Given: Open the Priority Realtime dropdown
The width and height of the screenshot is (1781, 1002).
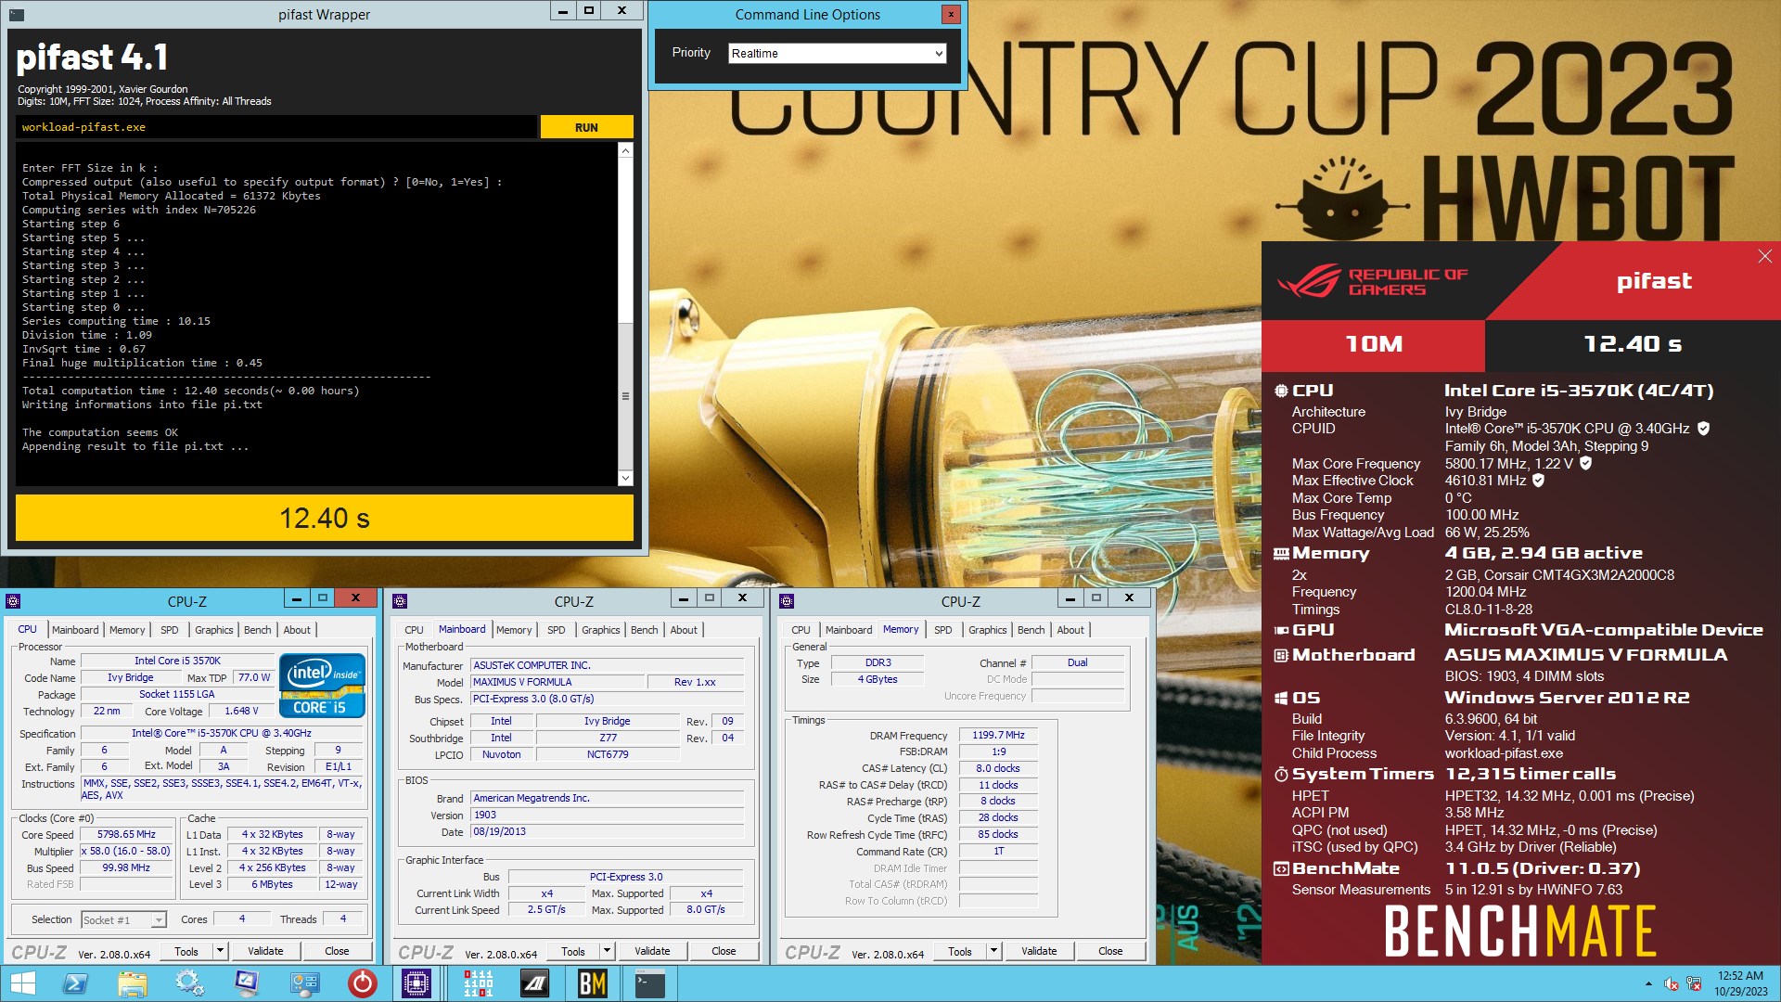Looking at the screenshot, I should coord(939,54).
